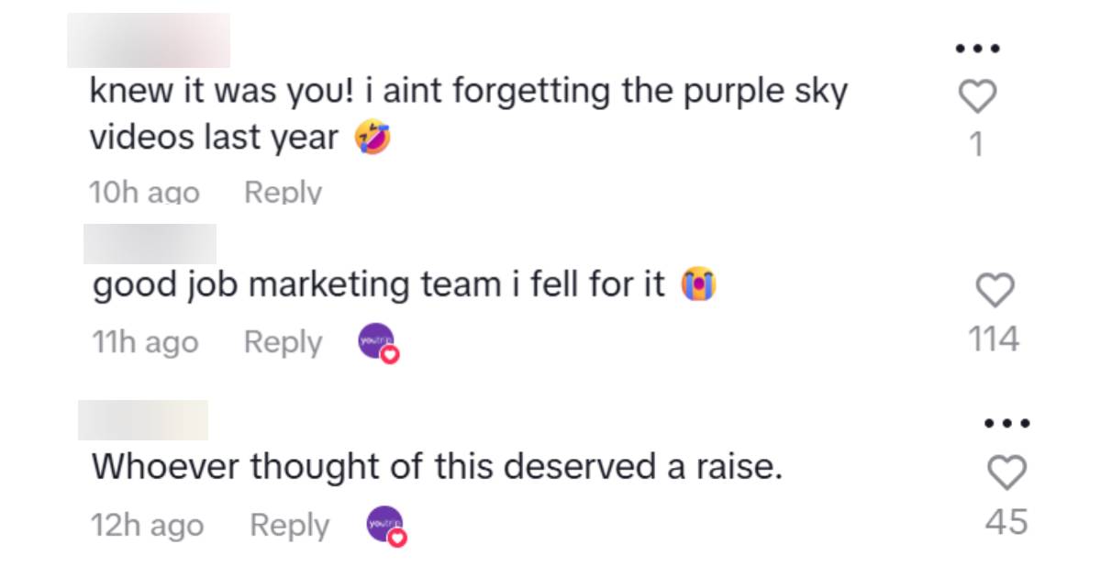Like the 'good job marketing team' comment
The width and height of the screenshot is (1101, 578).
(x=994, y=291)
